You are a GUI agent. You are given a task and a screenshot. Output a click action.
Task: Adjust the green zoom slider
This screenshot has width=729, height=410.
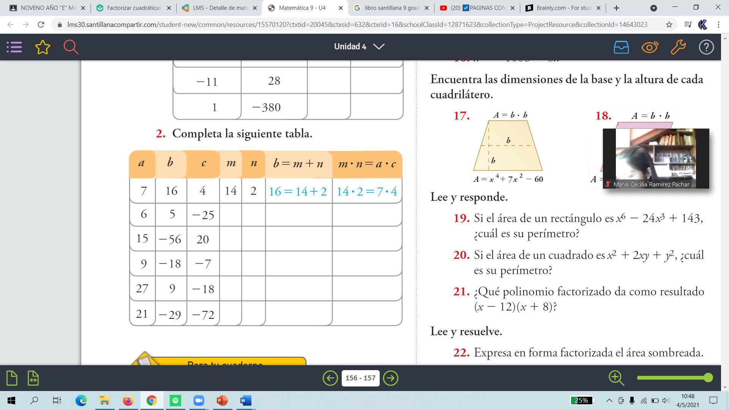click(x=708, y=377)
